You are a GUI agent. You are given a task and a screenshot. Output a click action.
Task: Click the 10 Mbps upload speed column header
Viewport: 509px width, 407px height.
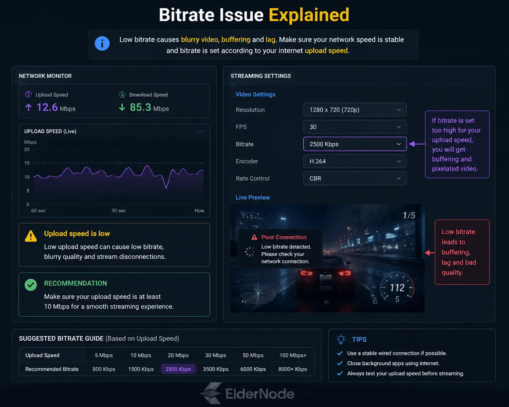click(x=141, y=355)
